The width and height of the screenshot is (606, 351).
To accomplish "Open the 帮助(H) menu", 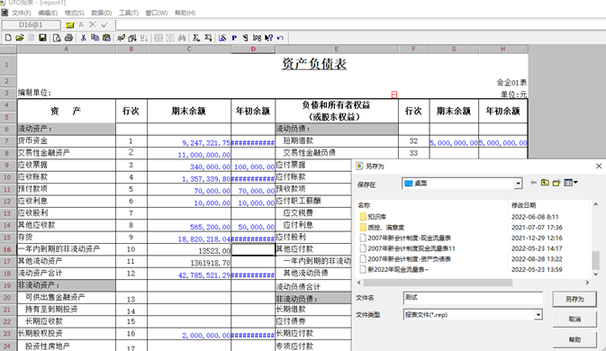I will point(185,13).
